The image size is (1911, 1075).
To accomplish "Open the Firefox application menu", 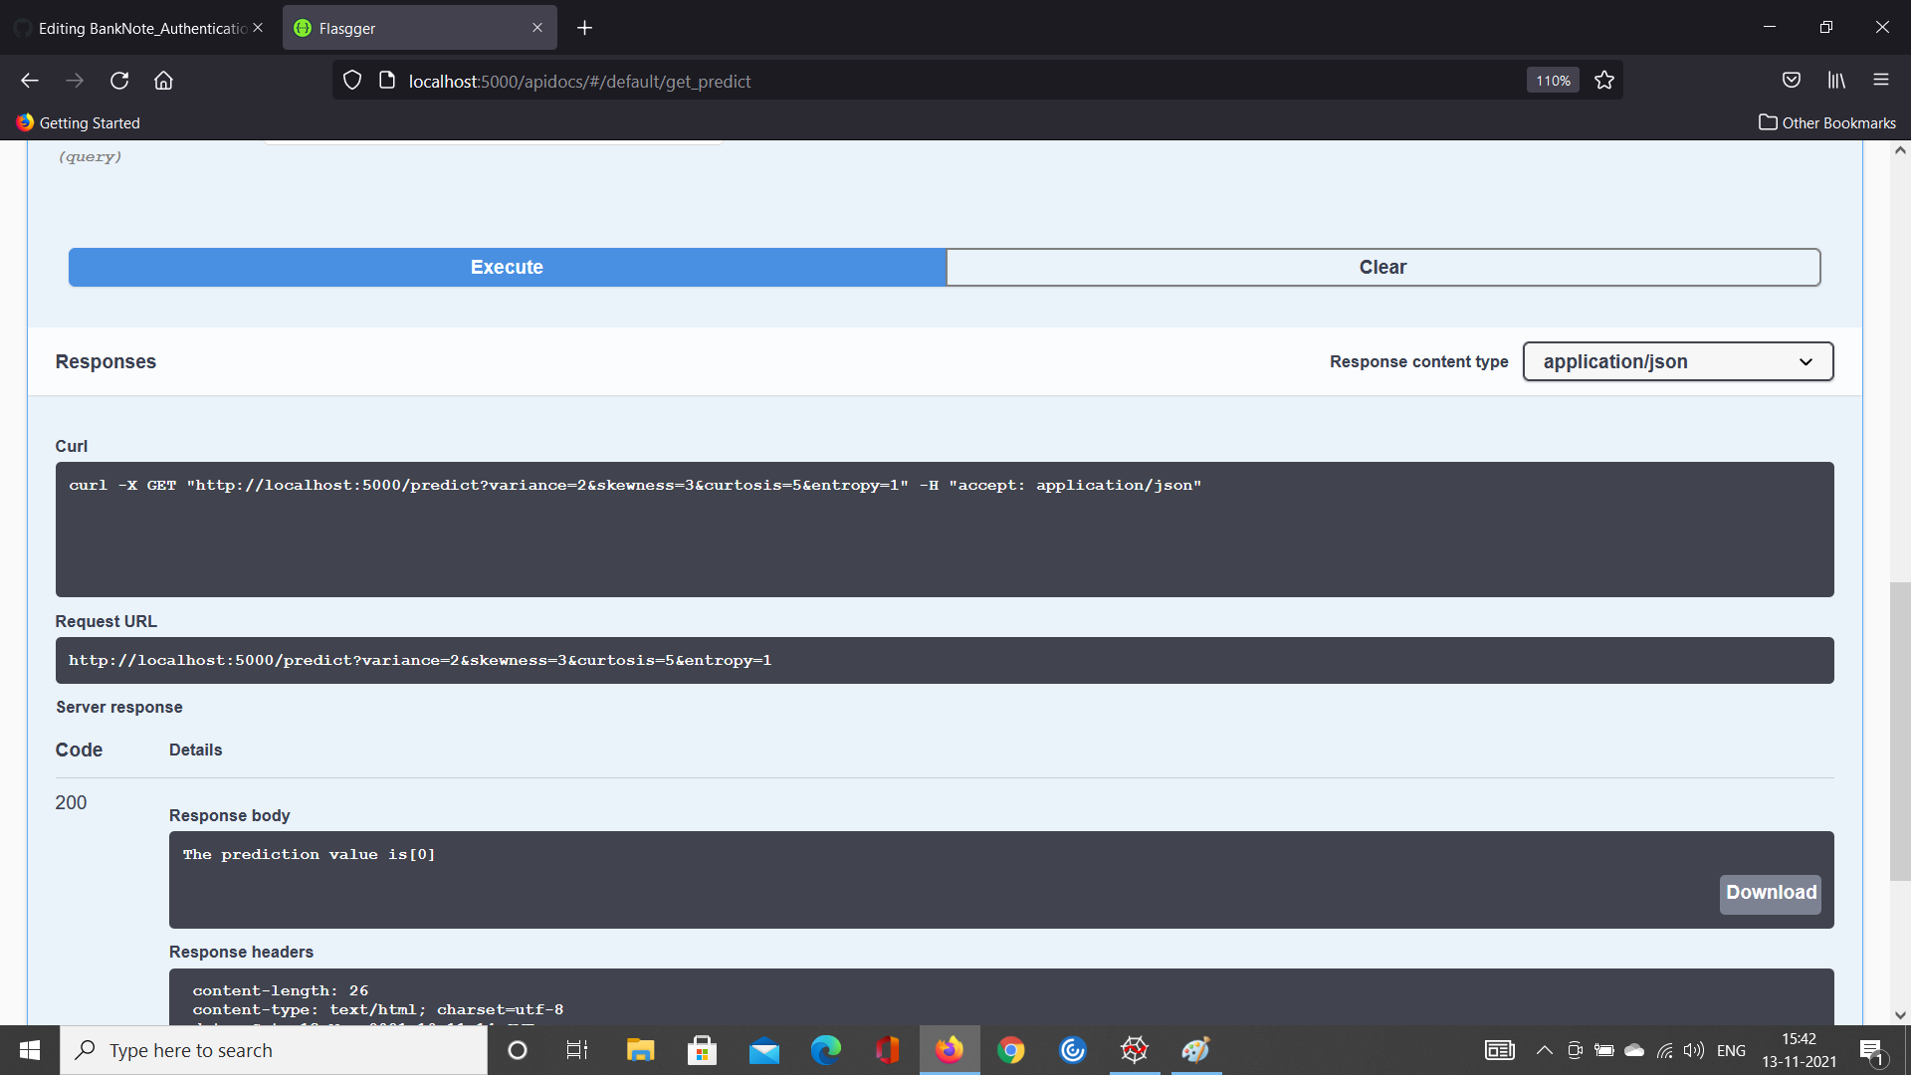I will [x=1882, y=81].
